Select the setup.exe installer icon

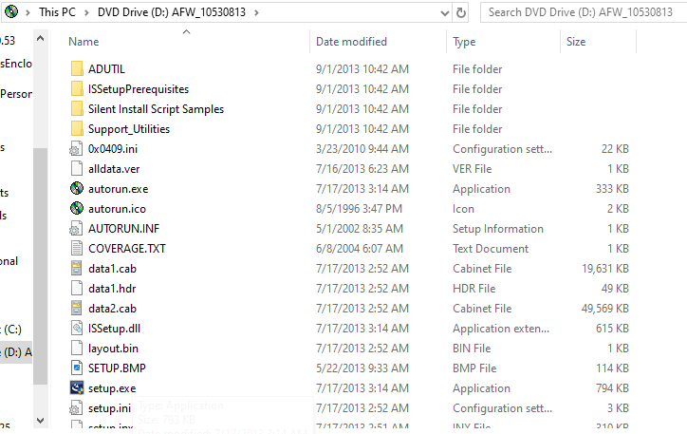tap(77, 387)
